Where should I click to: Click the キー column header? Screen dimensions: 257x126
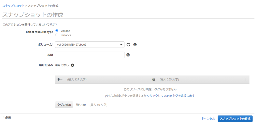tap(60, 79)
